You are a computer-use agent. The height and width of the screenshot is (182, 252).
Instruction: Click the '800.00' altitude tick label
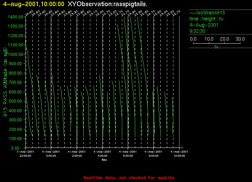tap(15, 73)
